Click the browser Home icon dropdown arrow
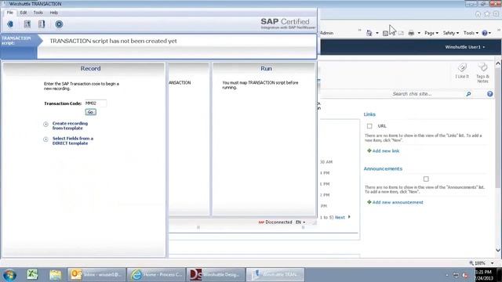This screenshot has width=502, height=282. tap(377, 33)
